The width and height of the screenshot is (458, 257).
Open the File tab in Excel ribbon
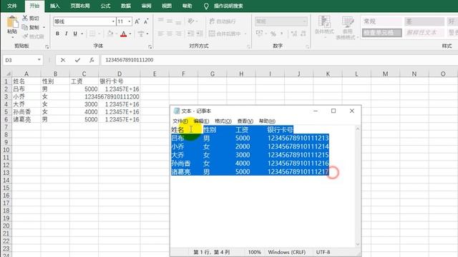(x=12, y=6)
